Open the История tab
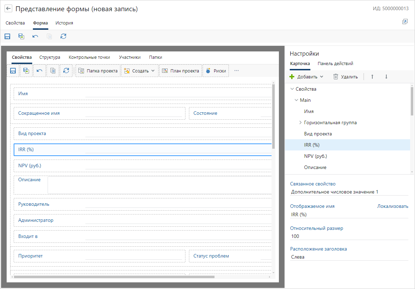The image size is (415, 289). [x=64, y=23]
